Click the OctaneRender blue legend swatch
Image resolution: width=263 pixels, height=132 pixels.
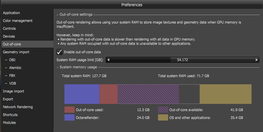[x=69, y=118]
